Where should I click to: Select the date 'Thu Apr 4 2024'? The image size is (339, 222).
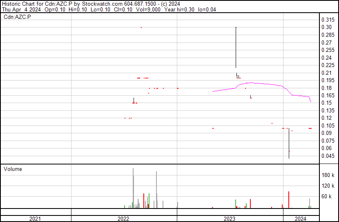(21, 9)
